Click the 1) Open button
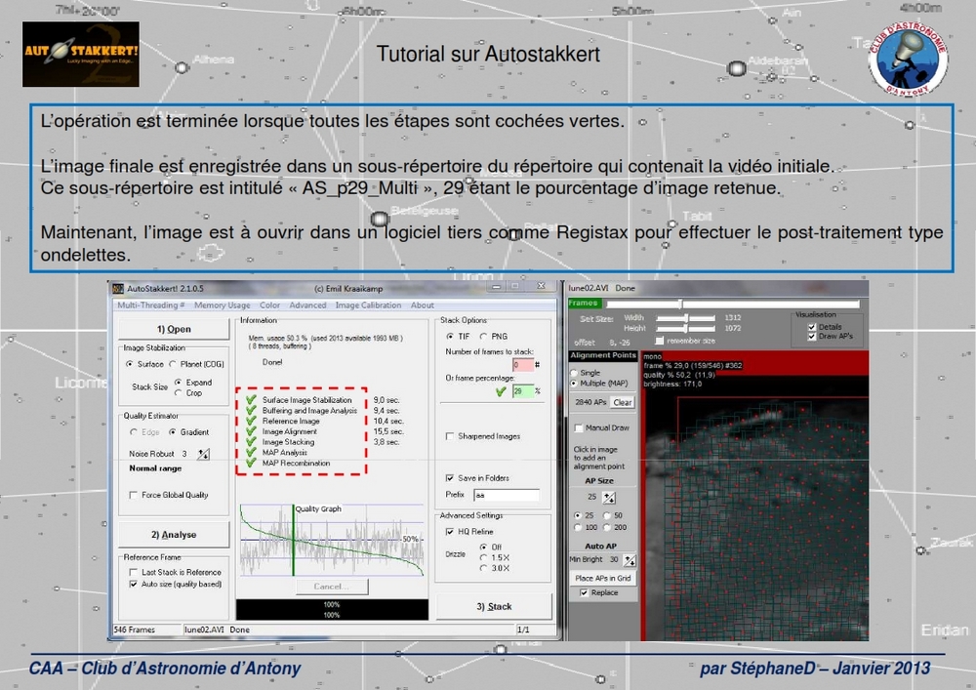 tap(174, 329)
